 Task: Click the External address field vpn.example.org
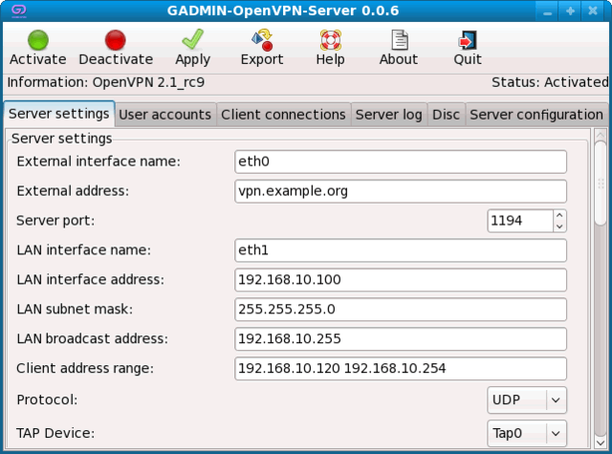pyautogui.click(x=401, y=191)
